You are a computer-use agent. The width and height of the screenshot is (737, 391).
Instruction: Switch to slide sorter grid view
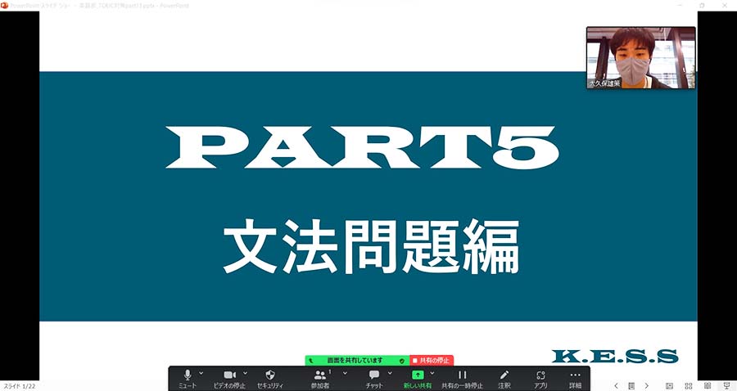point(688,385)
